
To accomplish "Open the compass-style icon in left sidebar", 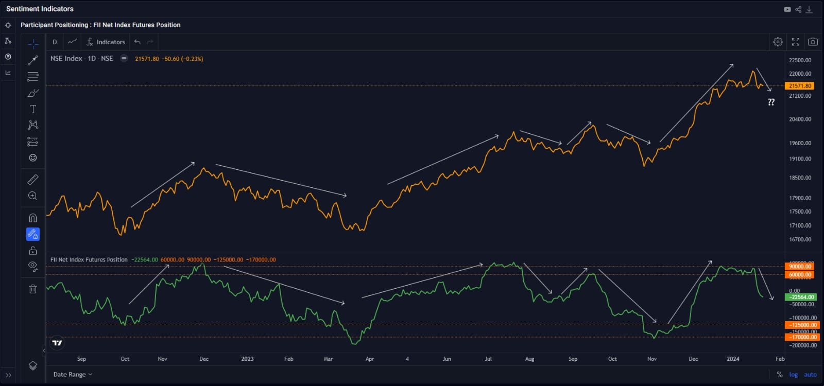I will [x=8, y=57].
